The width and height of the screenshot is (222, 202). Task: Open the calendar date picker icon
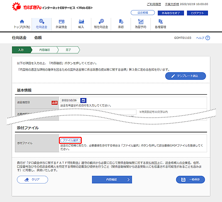83,100
